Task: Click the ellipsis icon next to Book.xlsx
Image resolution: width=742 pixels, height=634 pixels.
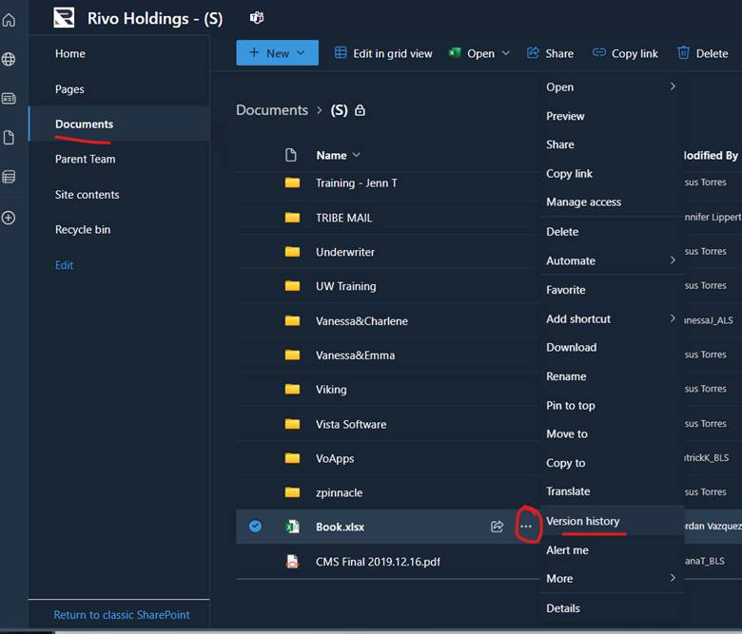Action: [526, 527]
